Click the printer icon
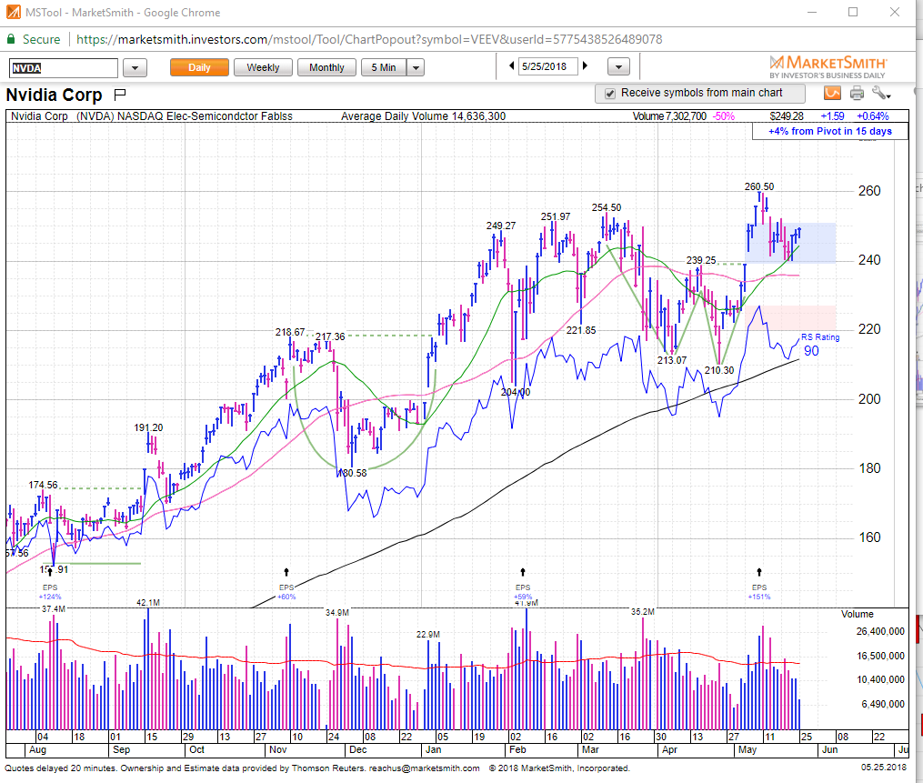The image size is (923, 783). [857, 93]
